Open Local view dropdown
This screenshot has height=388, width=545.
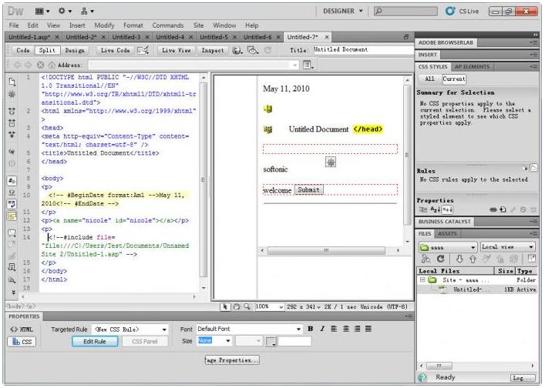pos(507,247)
